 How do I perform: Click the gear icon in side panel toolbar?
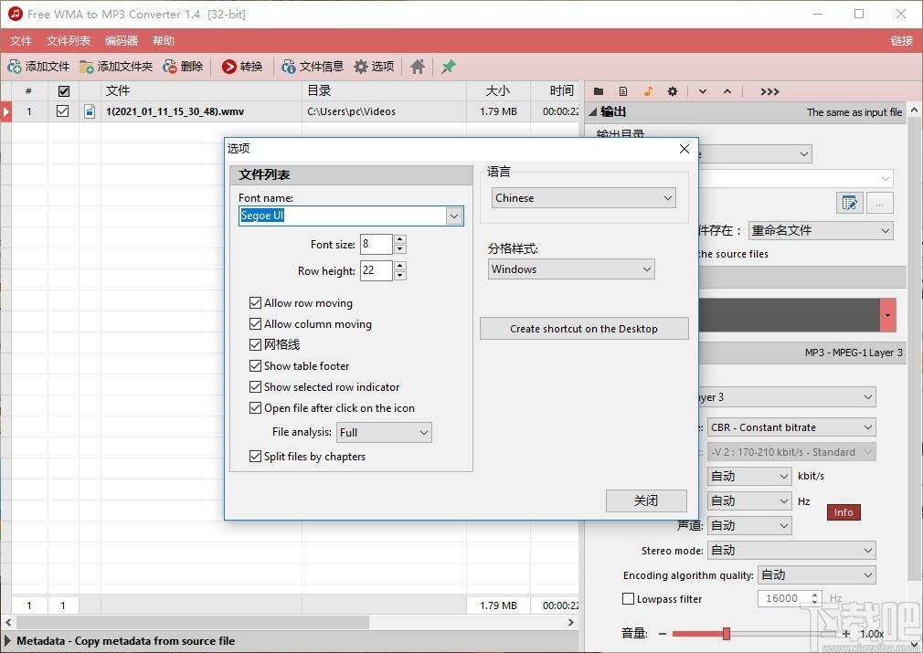[673, 91]
